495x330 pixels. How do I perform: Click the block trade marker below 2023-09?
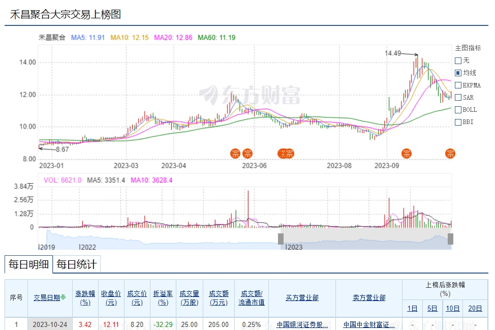[x=406, y=154]
